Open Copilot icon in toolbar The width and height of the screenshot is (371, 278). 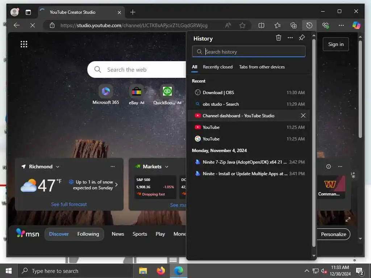point(357,25)
